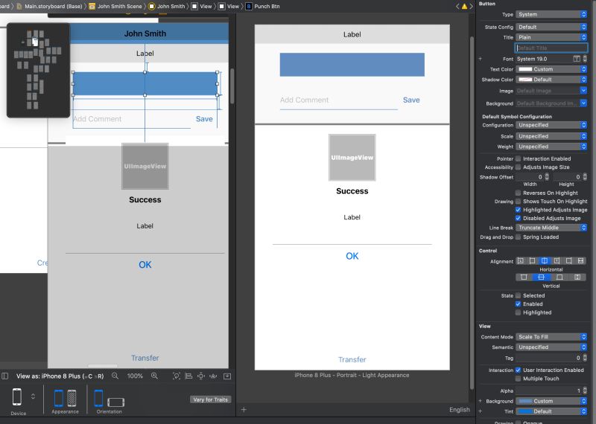Set horizontal alignment to center
Image resolution: width=596 pixels, height=424 pixels.
pyautogui.click(x=545, y=261)
